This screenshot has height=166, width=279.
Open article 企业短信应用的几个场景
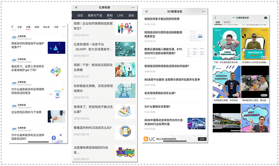[26, 112]
